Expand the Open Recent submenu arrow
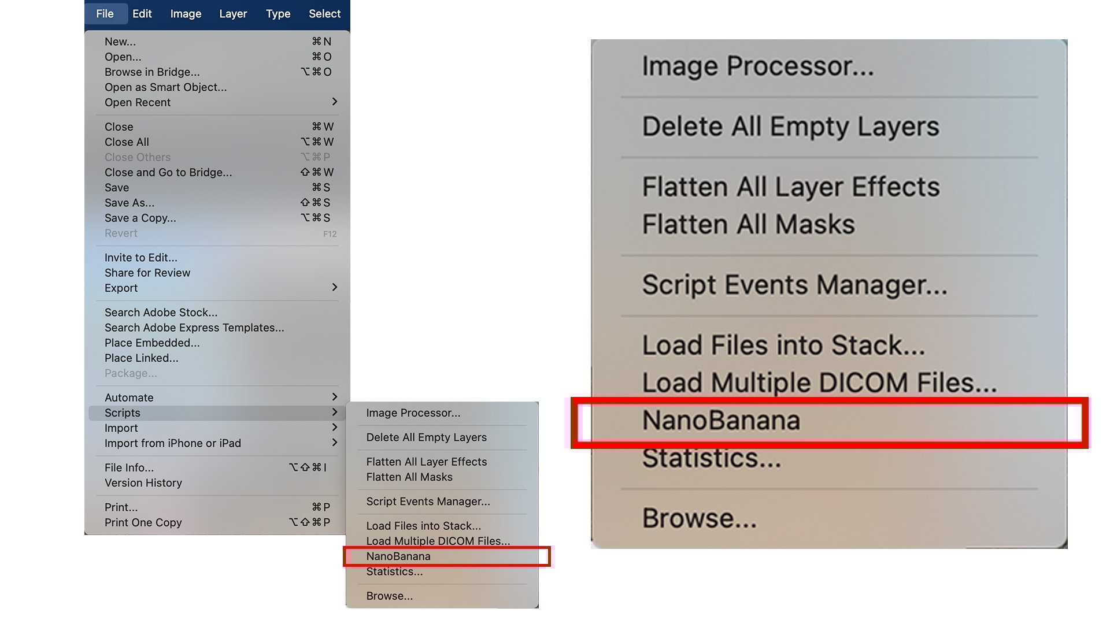Screen dimensions: 1110x624 (x=334, y=102)
